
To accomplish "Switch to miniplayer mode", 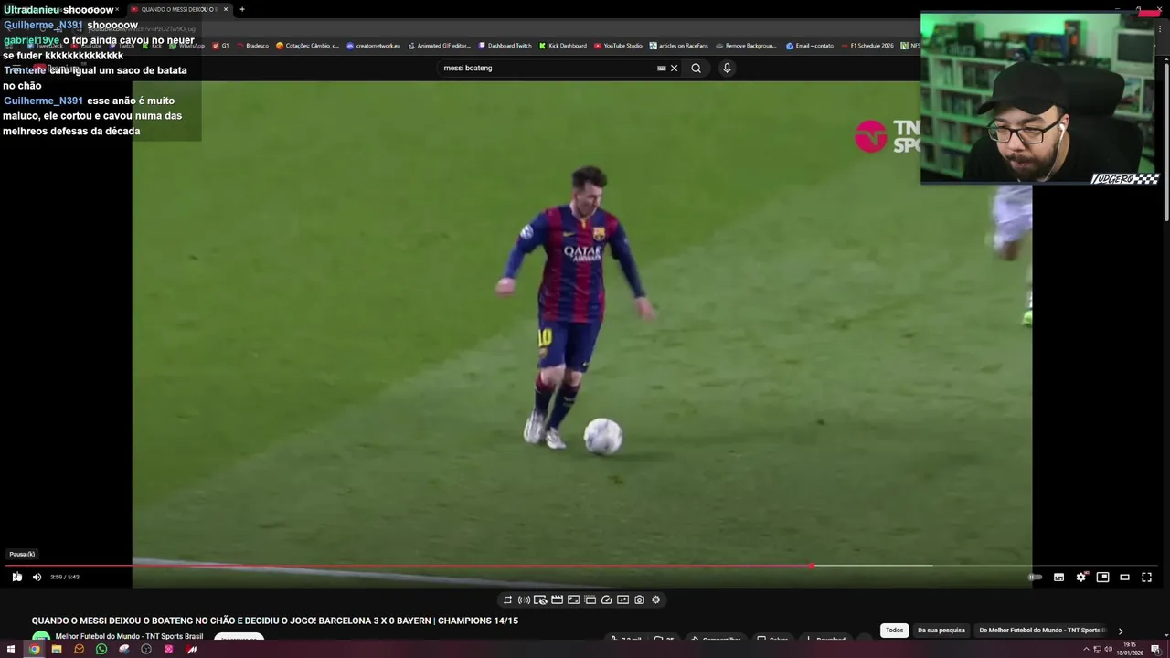I will coord(1102,577).
